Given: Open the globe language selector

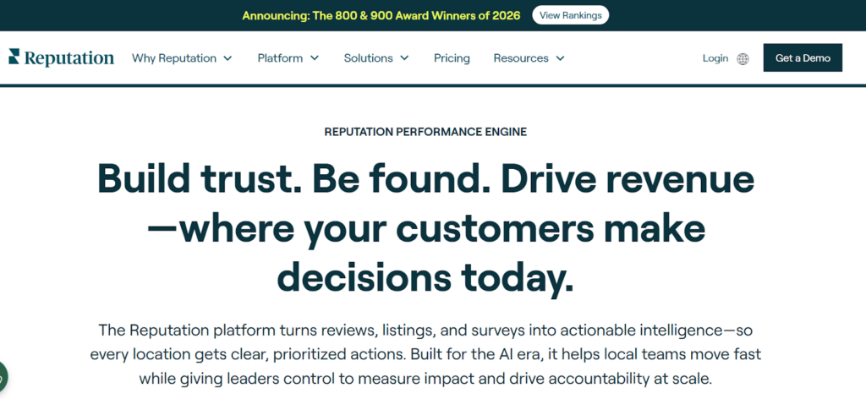Looking at the screenshot, I should pyautogui.click(x=743, y=59).
